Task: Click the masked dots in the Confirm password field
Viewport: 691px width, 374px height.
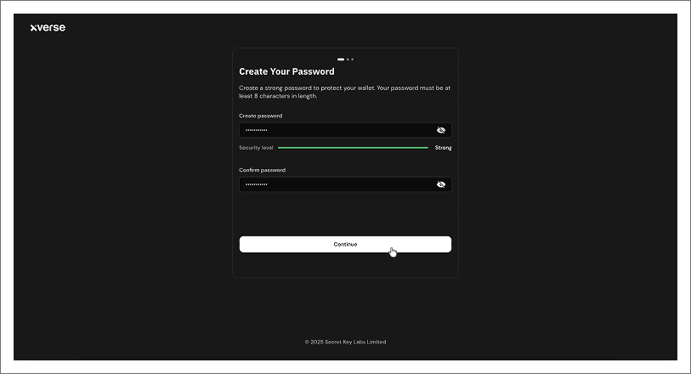Action: pyautogui.click(x=256, y=184)
